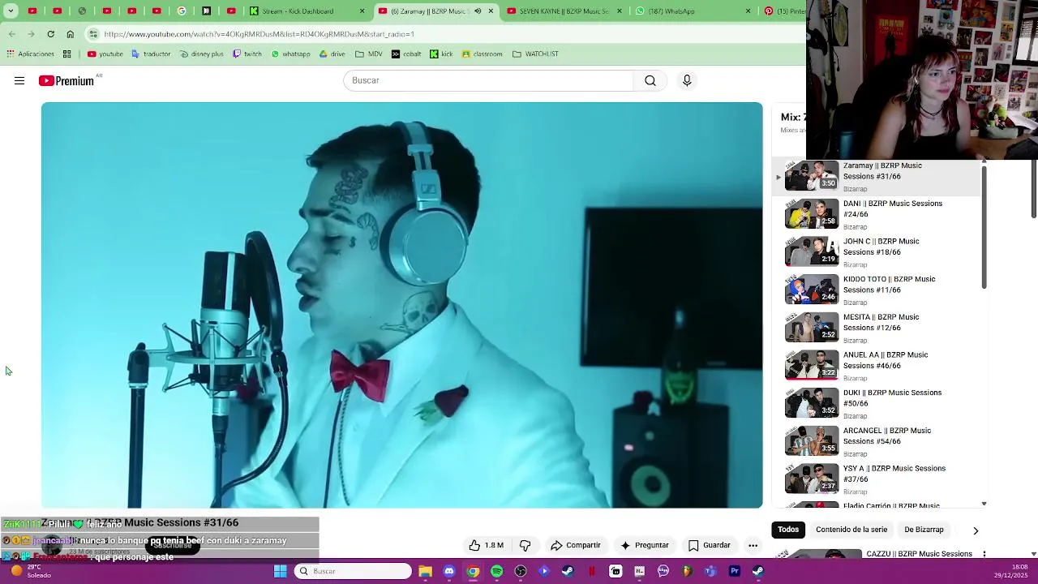The width and height of the screenshot is (1038, 584).
Task: Open the Preguntar AI ask button
Action: tap(645, 545)
